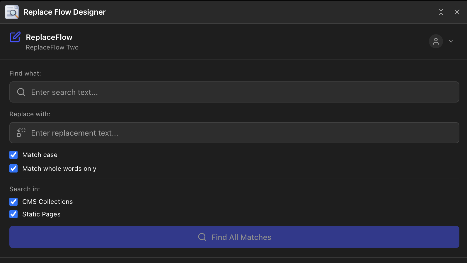Click the magnifier icon inside Find All Matches
The image size is (467, 263).
click(x=202, y=237)
